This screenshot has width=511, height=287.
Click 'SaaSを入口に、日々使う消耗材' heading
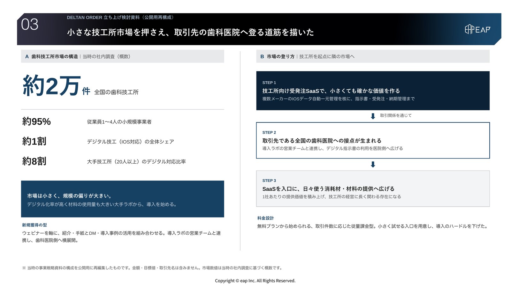[328, 189]
